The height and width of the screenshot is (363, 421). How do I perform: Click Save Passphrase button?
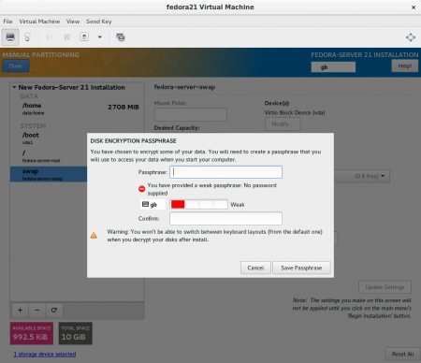[x=301, y=268]
